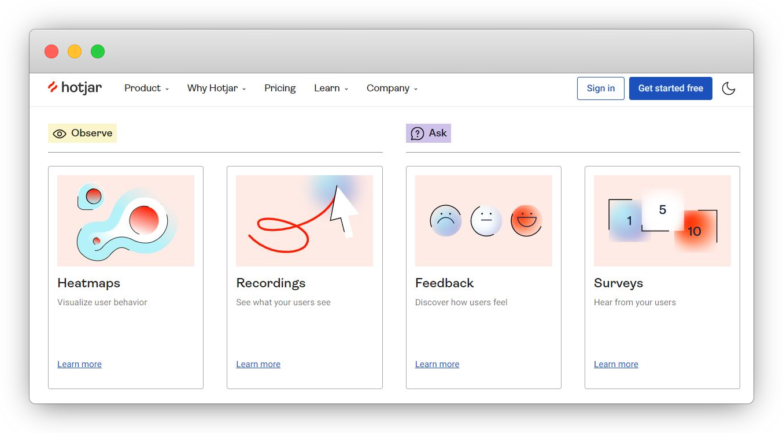The width and height of the screenshot is (783, 433).
Task: Click the eye icon beside Observe
Action: coord(60,134)
